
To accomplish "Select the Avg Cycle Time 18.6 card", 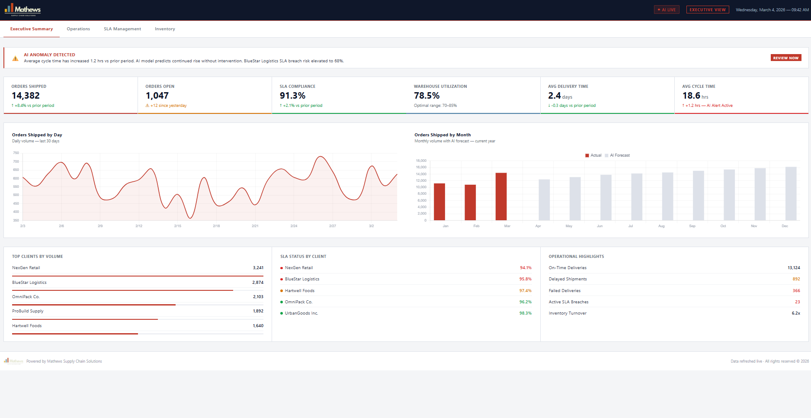I will pyautogui.click(x=741, y=96).
